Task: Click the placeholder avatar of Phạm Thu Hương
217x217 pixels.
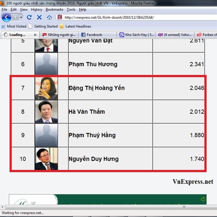Action: click(x=46, y=64)
